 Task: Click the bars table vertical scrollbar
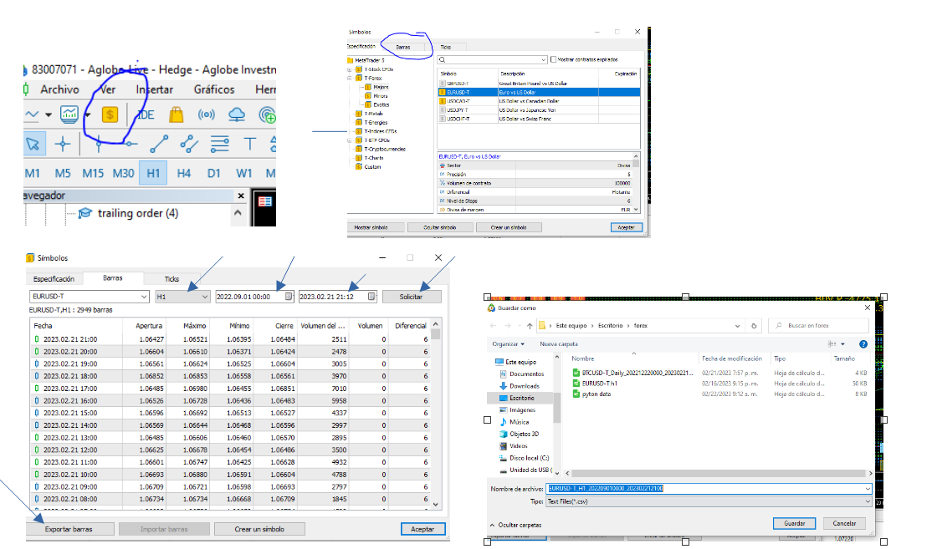(436, 414)
